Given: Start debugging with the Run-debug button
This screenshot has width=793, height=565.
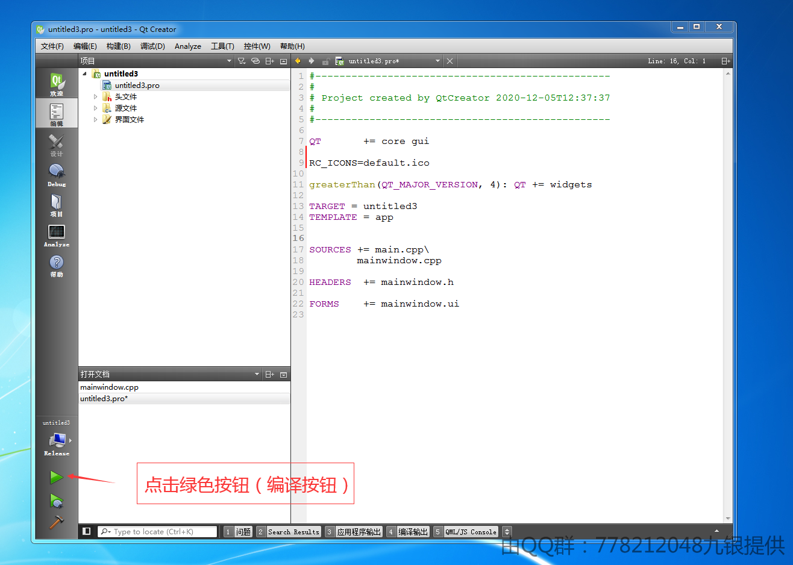Looking at the screenshot, I should click(56, 501).
